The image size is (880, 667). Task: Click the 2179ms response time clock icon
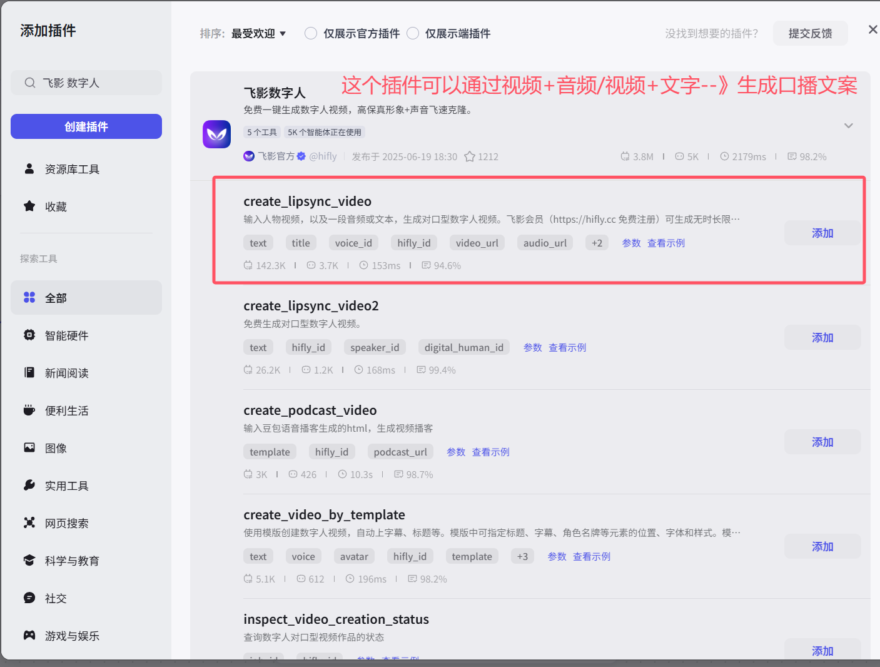[724, 156]
